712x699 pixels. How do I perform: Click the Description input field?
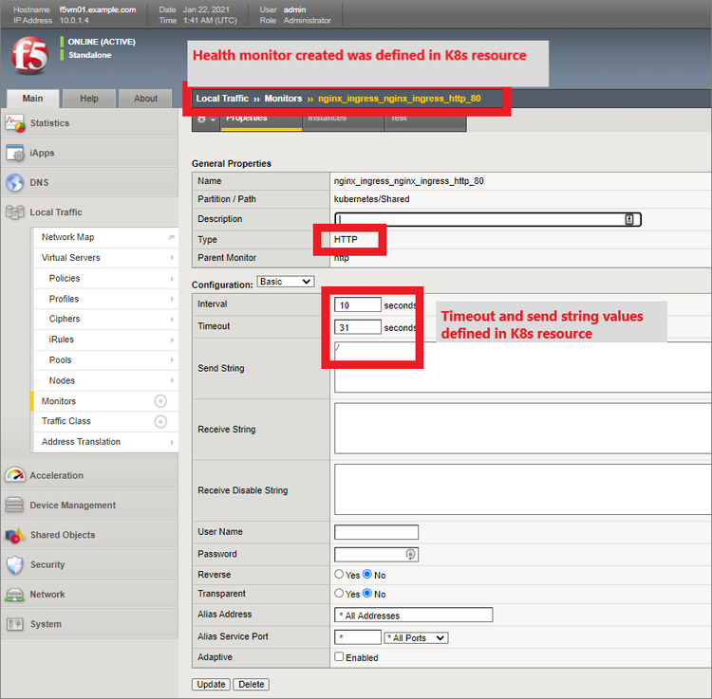[488, 219]
